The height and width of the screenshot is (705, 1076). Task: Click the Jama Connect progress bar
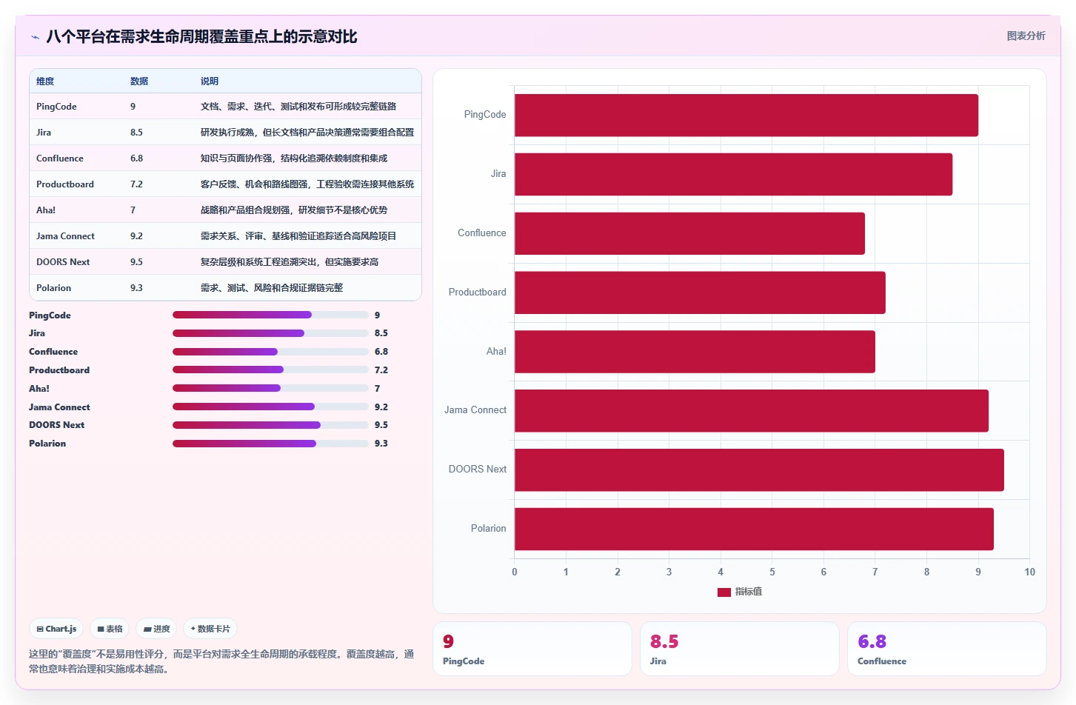pos(270,407)
